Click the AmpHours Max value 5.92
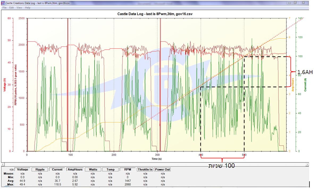This screenshot has height=189, width=314. point(75,184)
